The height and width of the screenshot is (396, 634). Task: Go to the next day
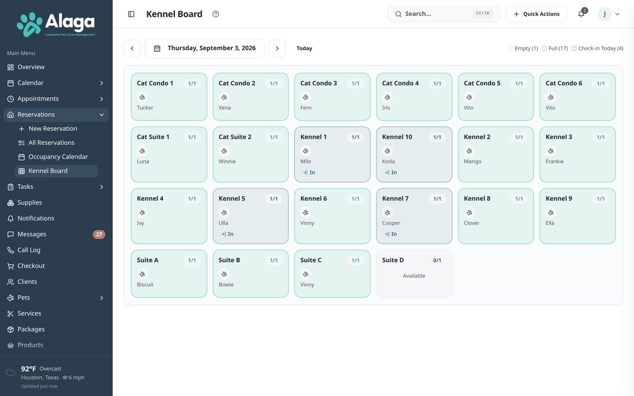point(277,48)
